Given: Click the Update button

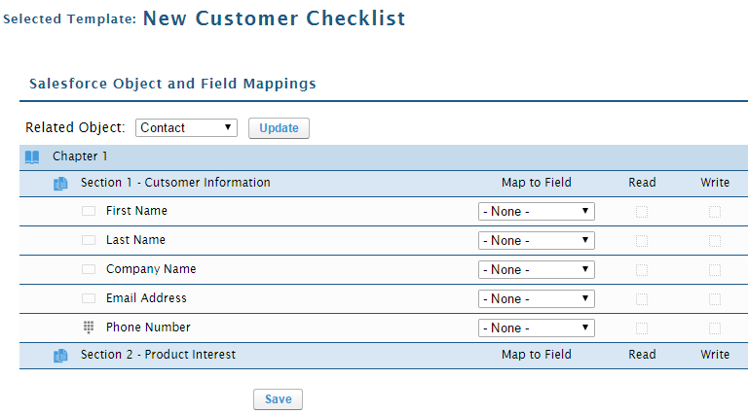Looking at the screenshot, I should coord(279,128).
